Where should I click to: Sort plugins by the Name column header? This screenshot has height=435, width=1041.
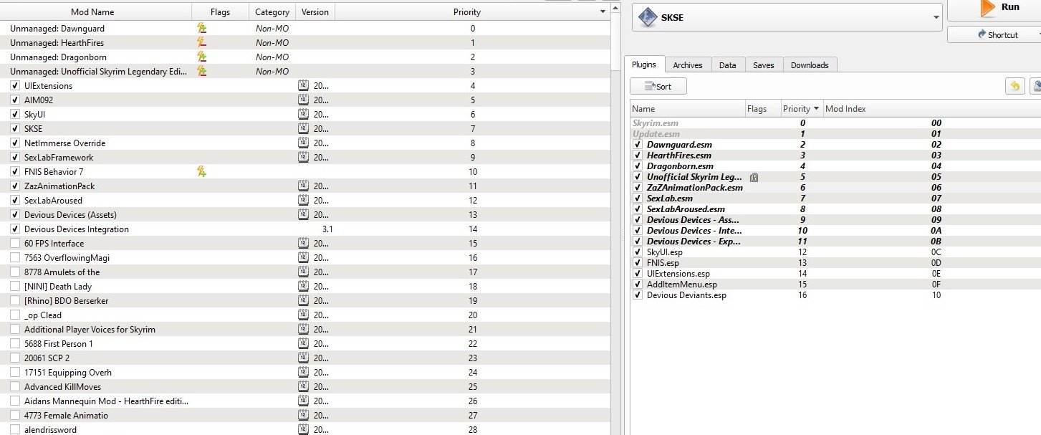click(x=688, y=109)
